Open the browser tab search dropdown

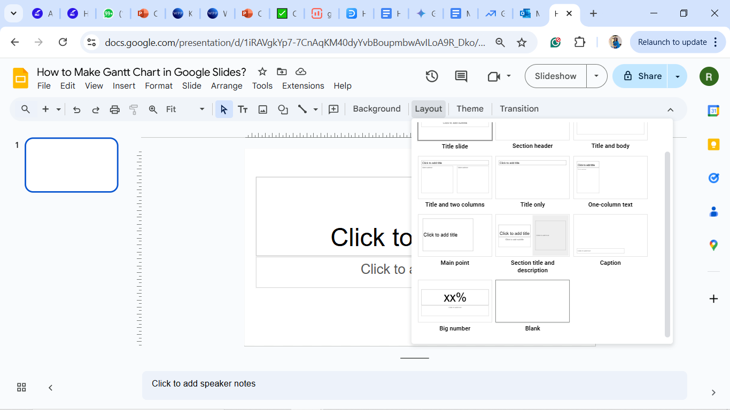pyautogui.click(x=13, y=14)
